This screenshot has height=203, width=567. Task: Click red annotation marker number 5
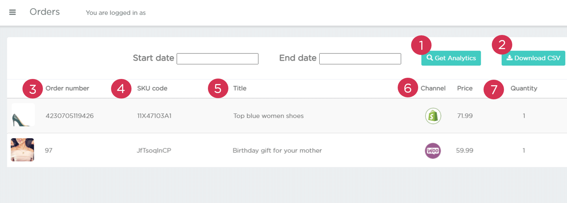(218, 89)
